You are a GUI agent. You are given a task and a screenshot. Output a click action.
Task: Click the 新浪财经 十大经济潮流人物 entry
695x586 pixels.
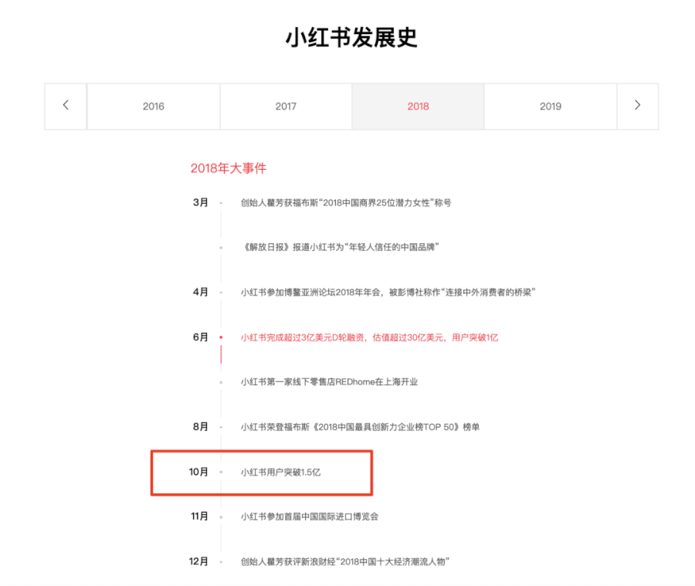pyautogui.click(x=344, y=561)
